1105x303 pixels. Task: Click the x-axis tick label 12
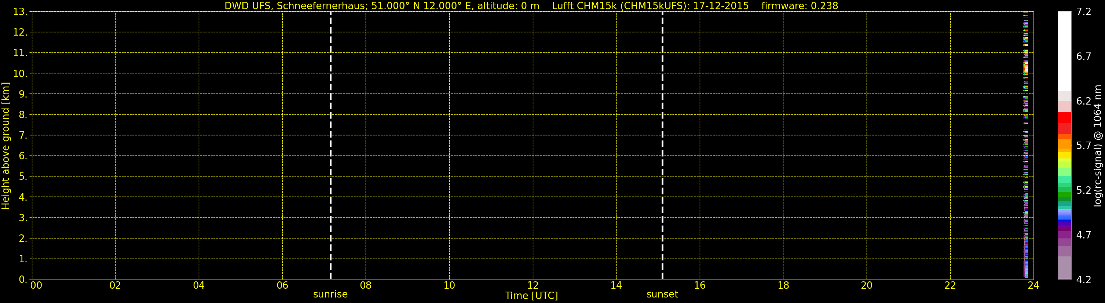click(533, 285)
